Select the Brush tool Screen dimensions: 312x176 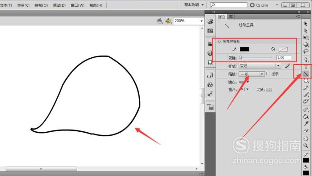306,95
